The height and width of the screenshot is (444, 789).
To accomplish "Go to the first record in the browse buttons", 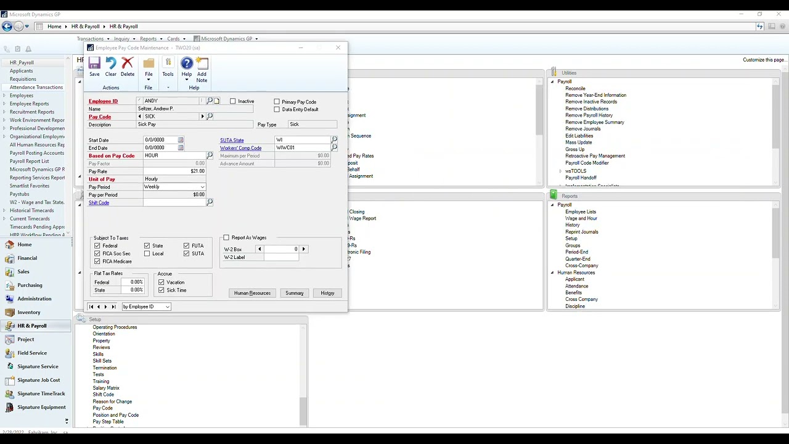I will coord(91,306).
